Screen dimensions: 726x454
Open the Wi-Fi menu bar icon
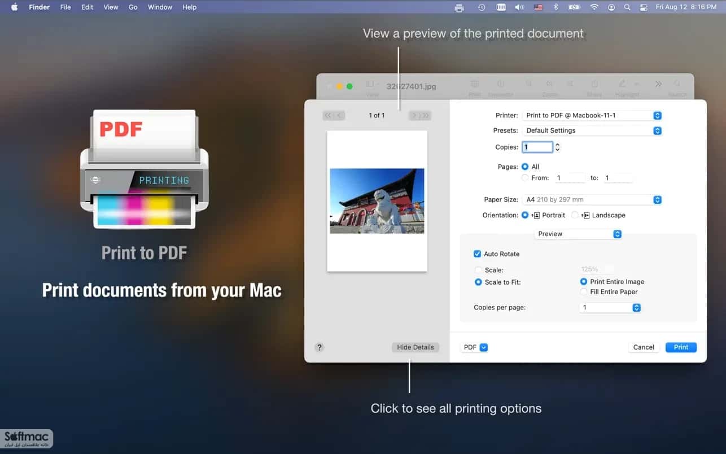coord(594,7)
